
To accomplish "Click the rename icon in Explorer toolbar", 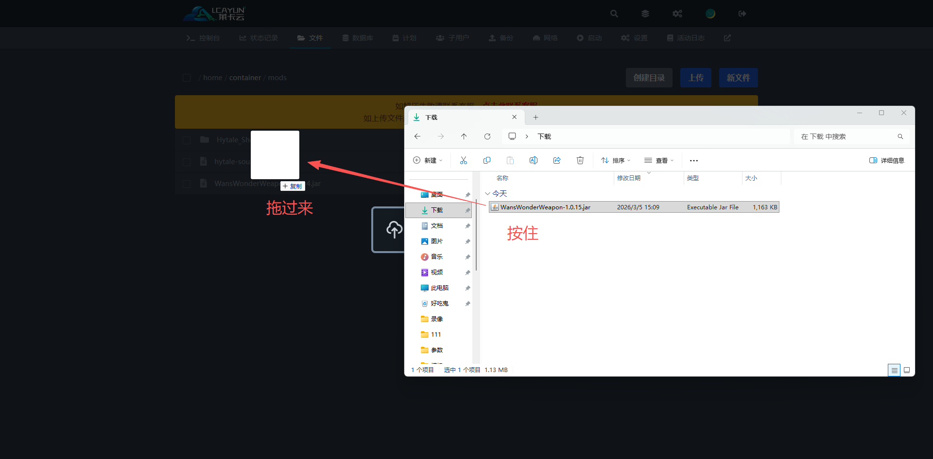I will 533,160.
